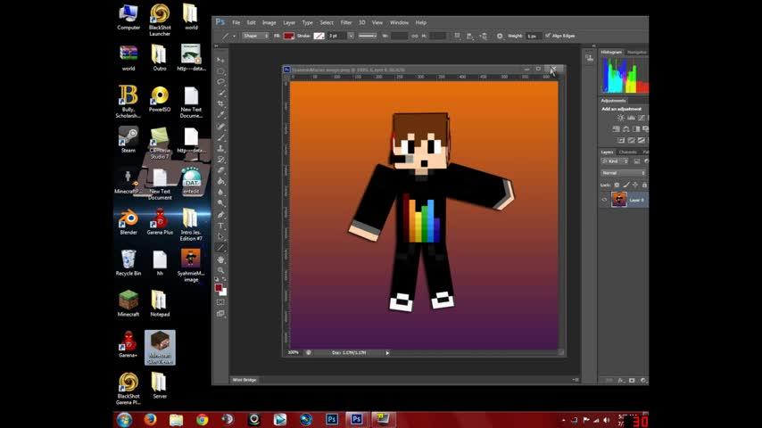The height and width of the screenshot is (428, 762).
Task: Select the Hand tool
Action: click(220, 259)
